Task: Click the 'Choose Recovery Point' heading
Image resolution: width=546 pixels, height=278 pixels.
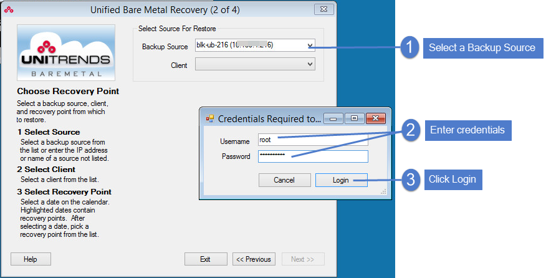Action: (x=68, y=91)
